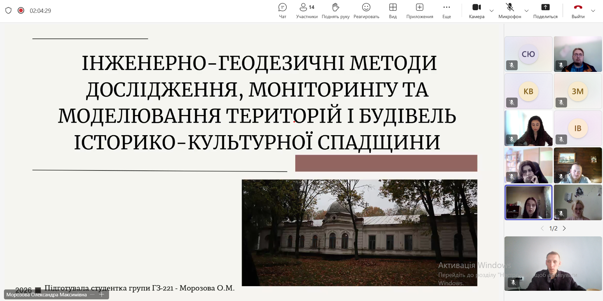This screenshot has height=301, width=603.
Task: Expand microphone device options arrow
Action: click(x=527, y=11)
